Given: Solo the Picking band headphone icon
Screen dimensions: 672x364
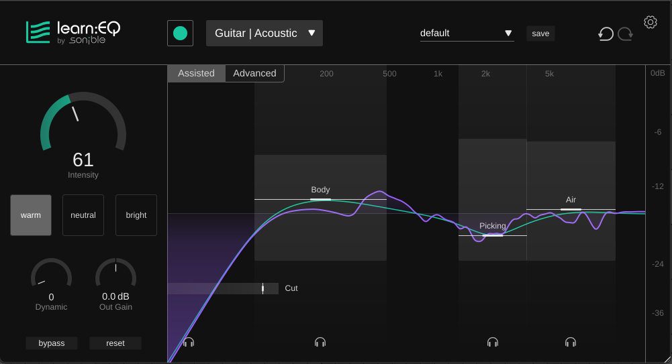Looking at the screenshot, I should tap(493, 342).
